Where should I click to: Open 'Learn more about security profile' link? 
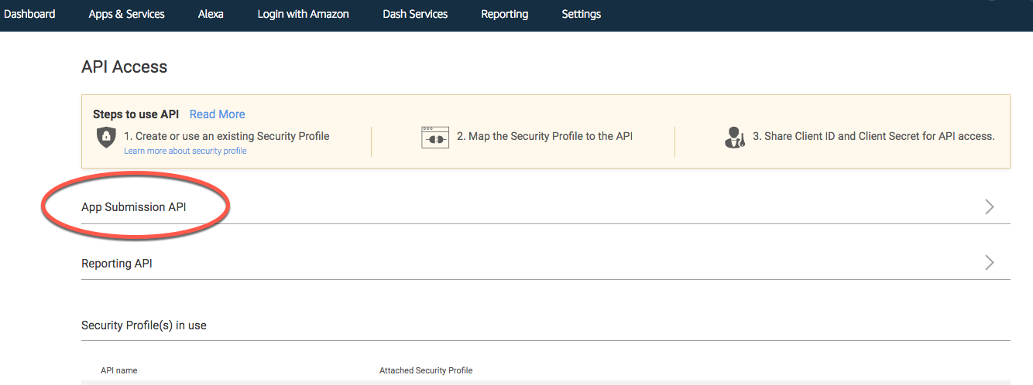[x=185, y=151]
